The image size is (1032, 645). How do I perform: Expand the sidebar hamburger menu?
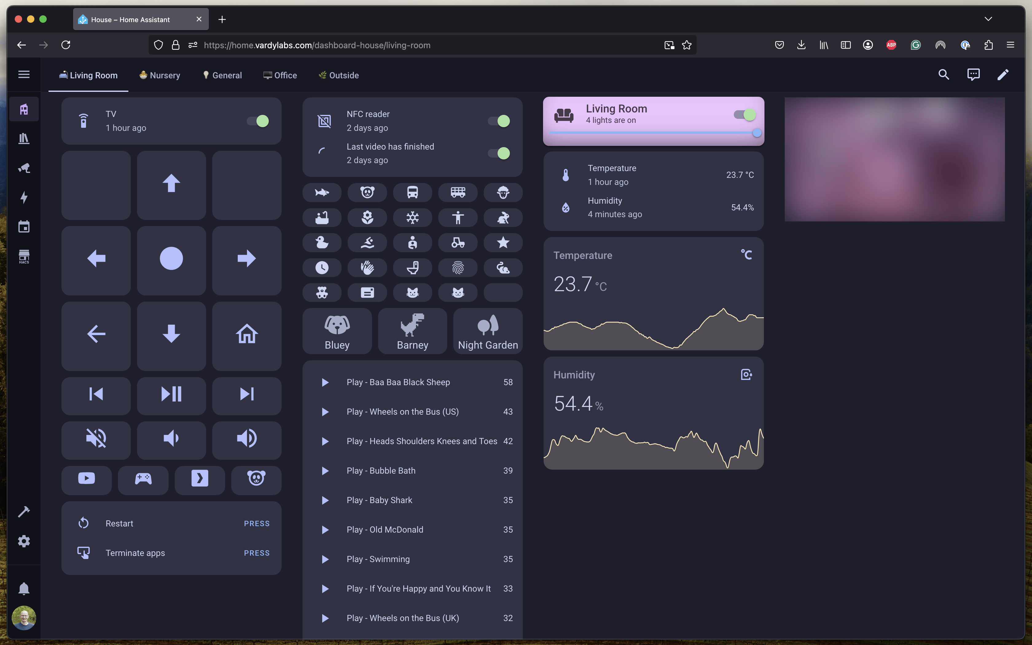point(24,75)
